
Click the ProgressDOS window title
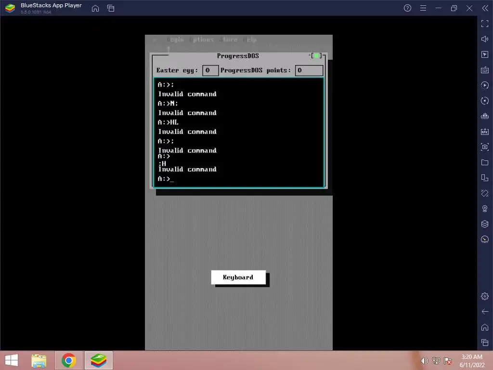click(x=238, y=56)
